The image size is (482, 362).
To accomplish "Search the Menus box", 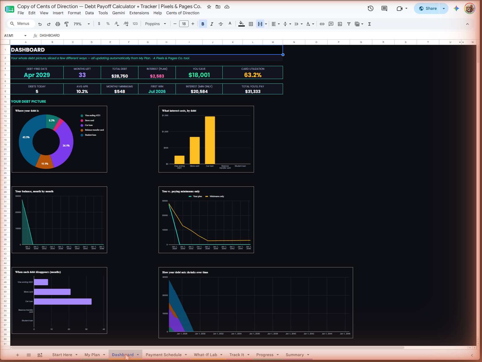I will 21,24.
